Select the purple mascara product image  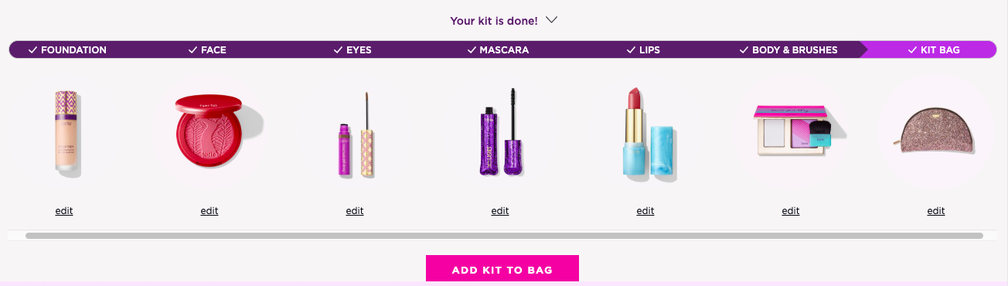pyautogui.click(x=501, y=133)
